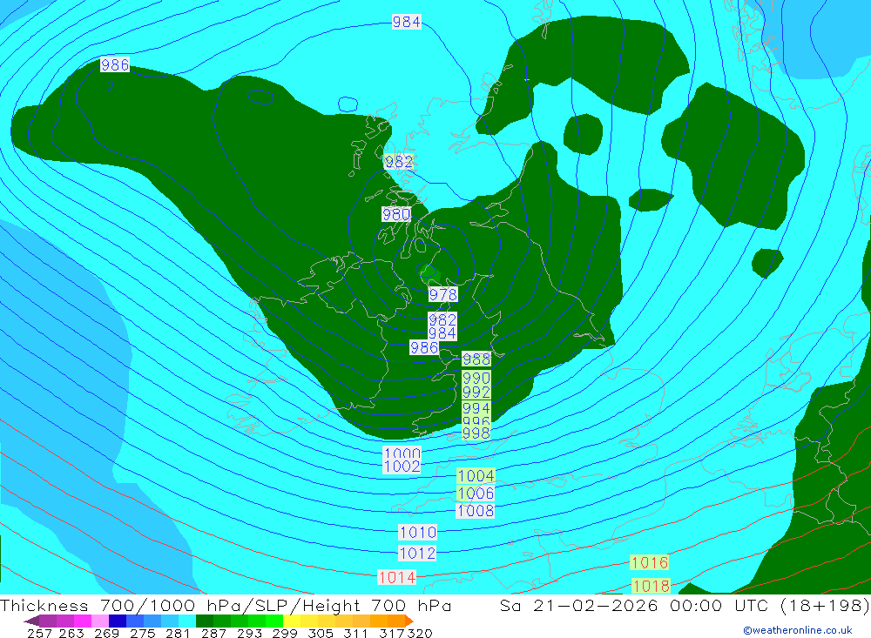
Task: Click the bright magenta legend swatch
Action: [x=83, y=621]
